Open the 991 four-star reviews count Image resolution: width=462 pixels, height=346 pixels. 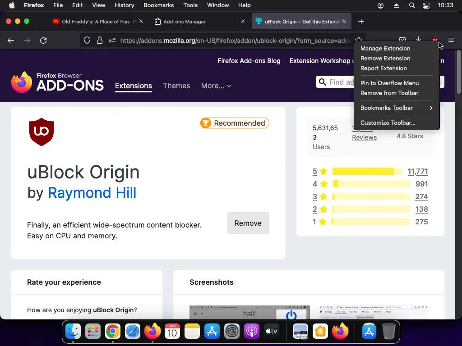pyautogui.click(x=422, y=184)
